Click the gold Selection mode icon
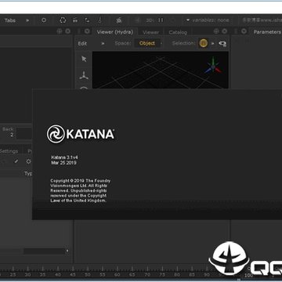This screenshot has width=282, height=282. point(204,43)
